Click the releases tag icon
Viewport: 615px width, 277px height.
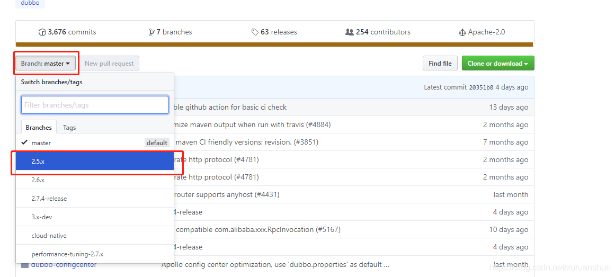pos(255,32)
